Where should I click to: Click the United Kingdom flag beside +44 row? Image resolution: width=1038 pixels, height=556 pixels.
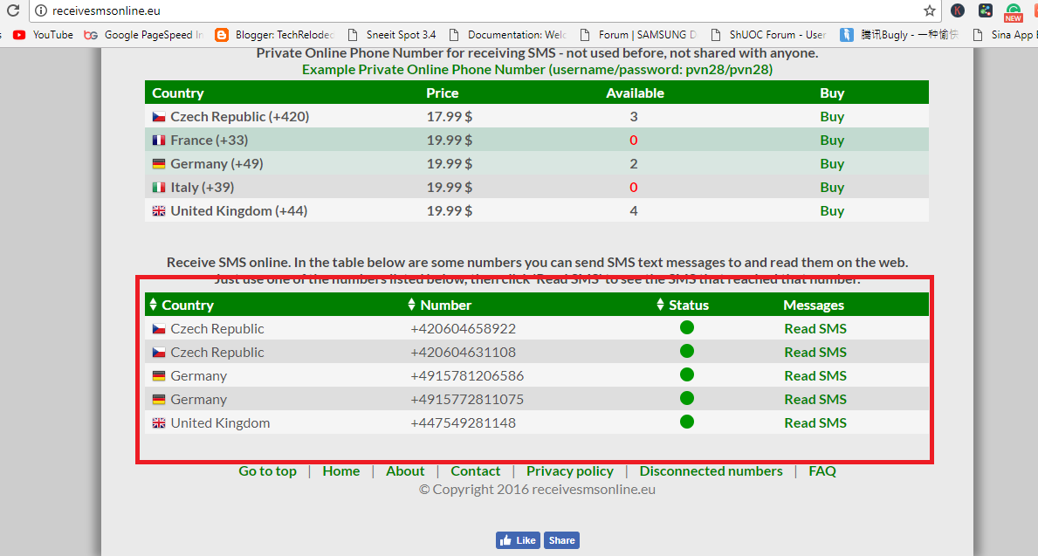point(158,210)
